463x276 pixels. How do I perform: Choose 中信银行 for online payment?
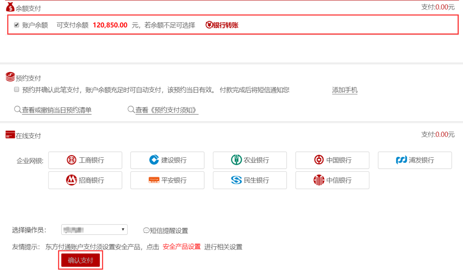pyautogui.click(x=333, y=180)
